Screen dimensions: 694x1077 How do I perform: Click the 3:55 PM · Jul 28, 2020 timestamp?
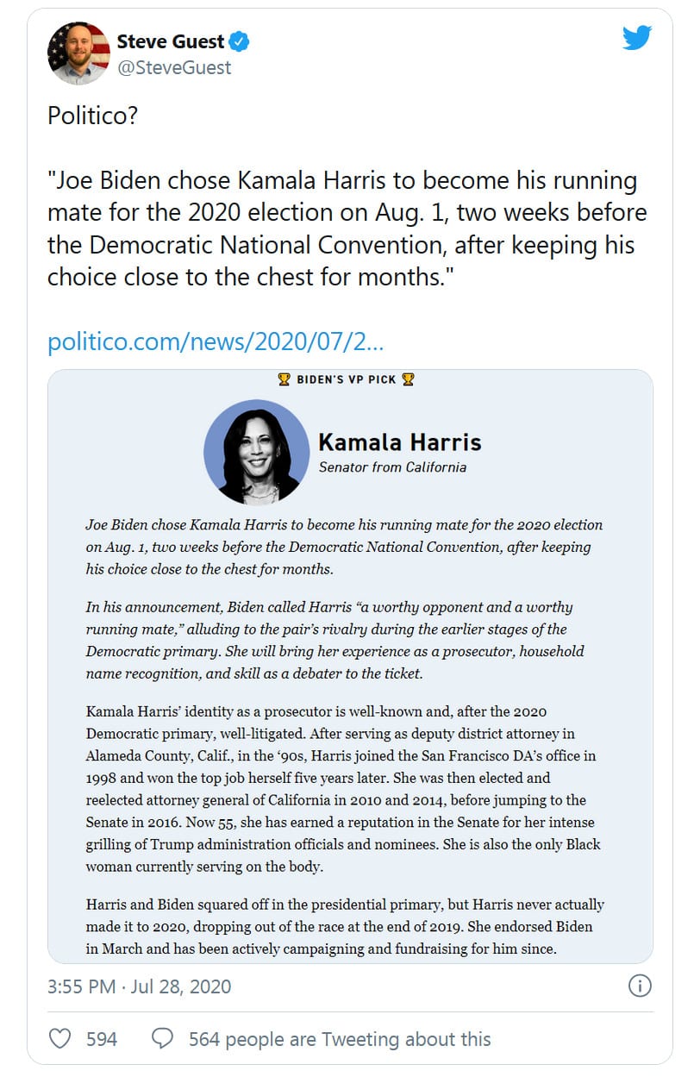(140, 986)
